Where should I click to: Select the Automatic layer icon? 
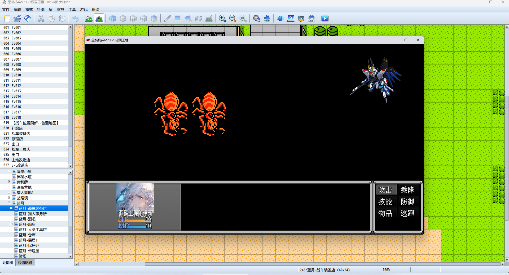[113, 19]
